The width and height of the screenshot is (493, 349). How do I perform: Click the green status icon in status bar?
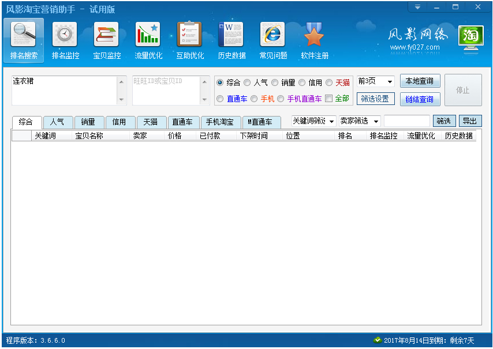click(378, 340)
